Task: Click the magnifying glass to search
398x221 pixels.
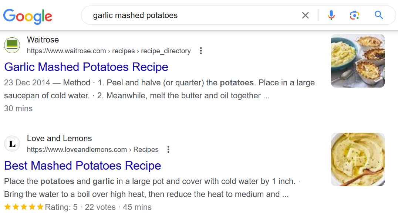Action: tap(378, 15)
